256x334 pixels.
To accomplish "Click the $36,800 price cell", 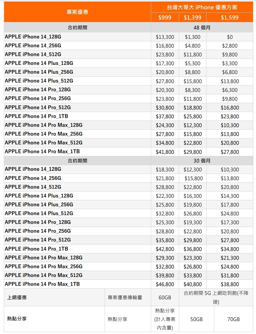I will pos(193,249).
